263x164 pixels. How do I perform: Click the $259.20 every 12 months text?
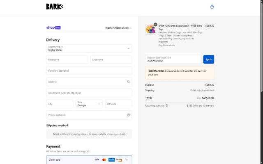point(201,106)
